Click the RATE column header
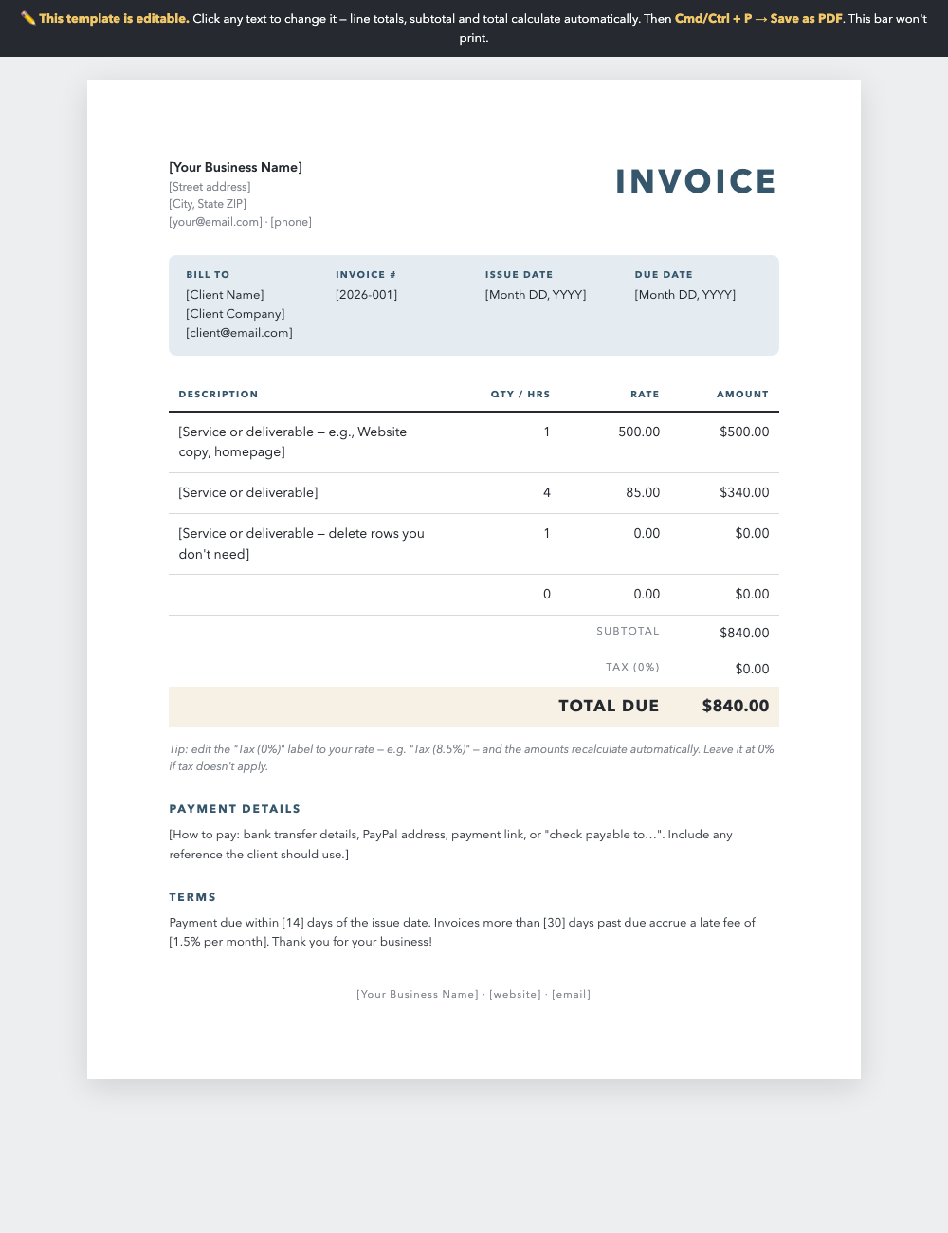 pyautogui.click(x=645, y=394)
